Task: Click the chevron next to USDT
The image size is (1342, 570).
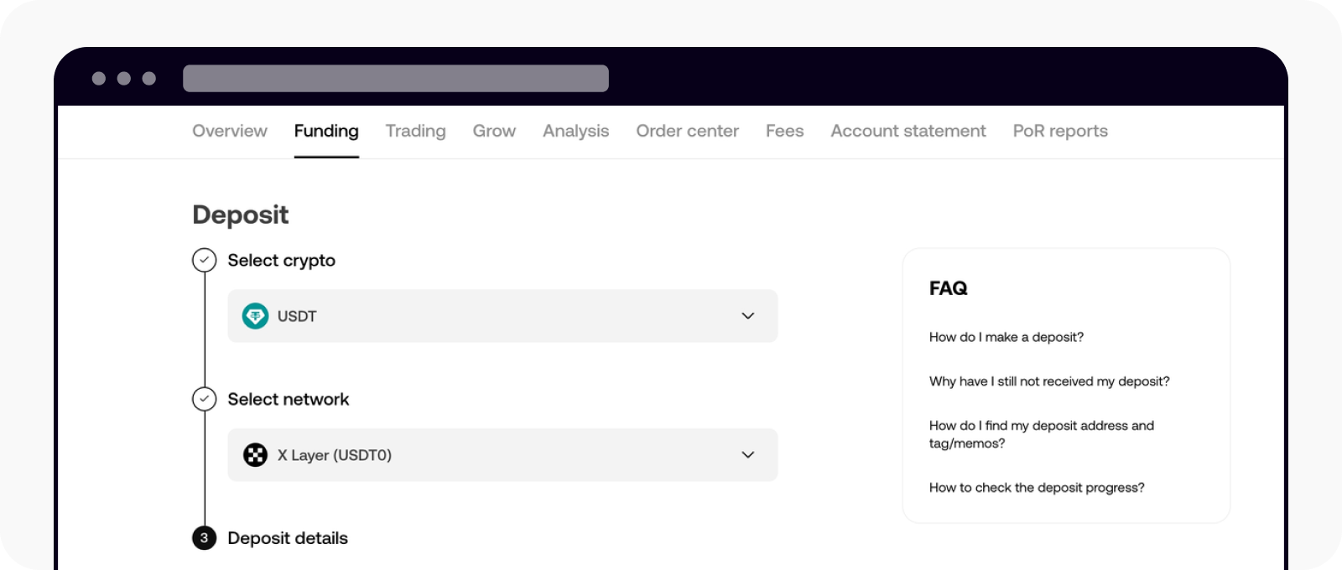Action: click(746, 316)
